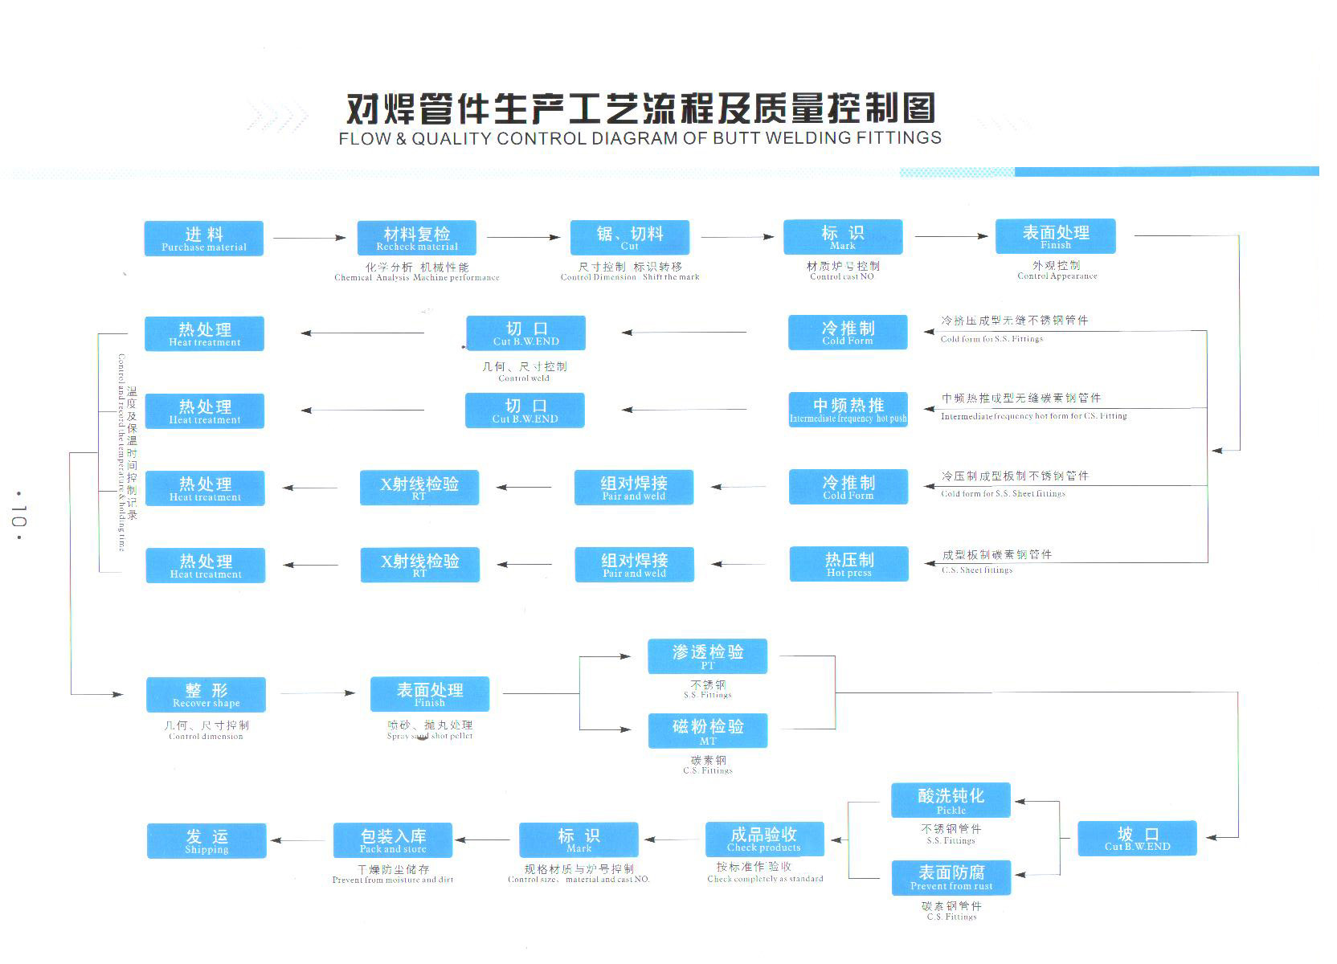Screen dimensions: 1337x964
Task: Click the PT penetrant inspection box
Action: pos(707,656)
